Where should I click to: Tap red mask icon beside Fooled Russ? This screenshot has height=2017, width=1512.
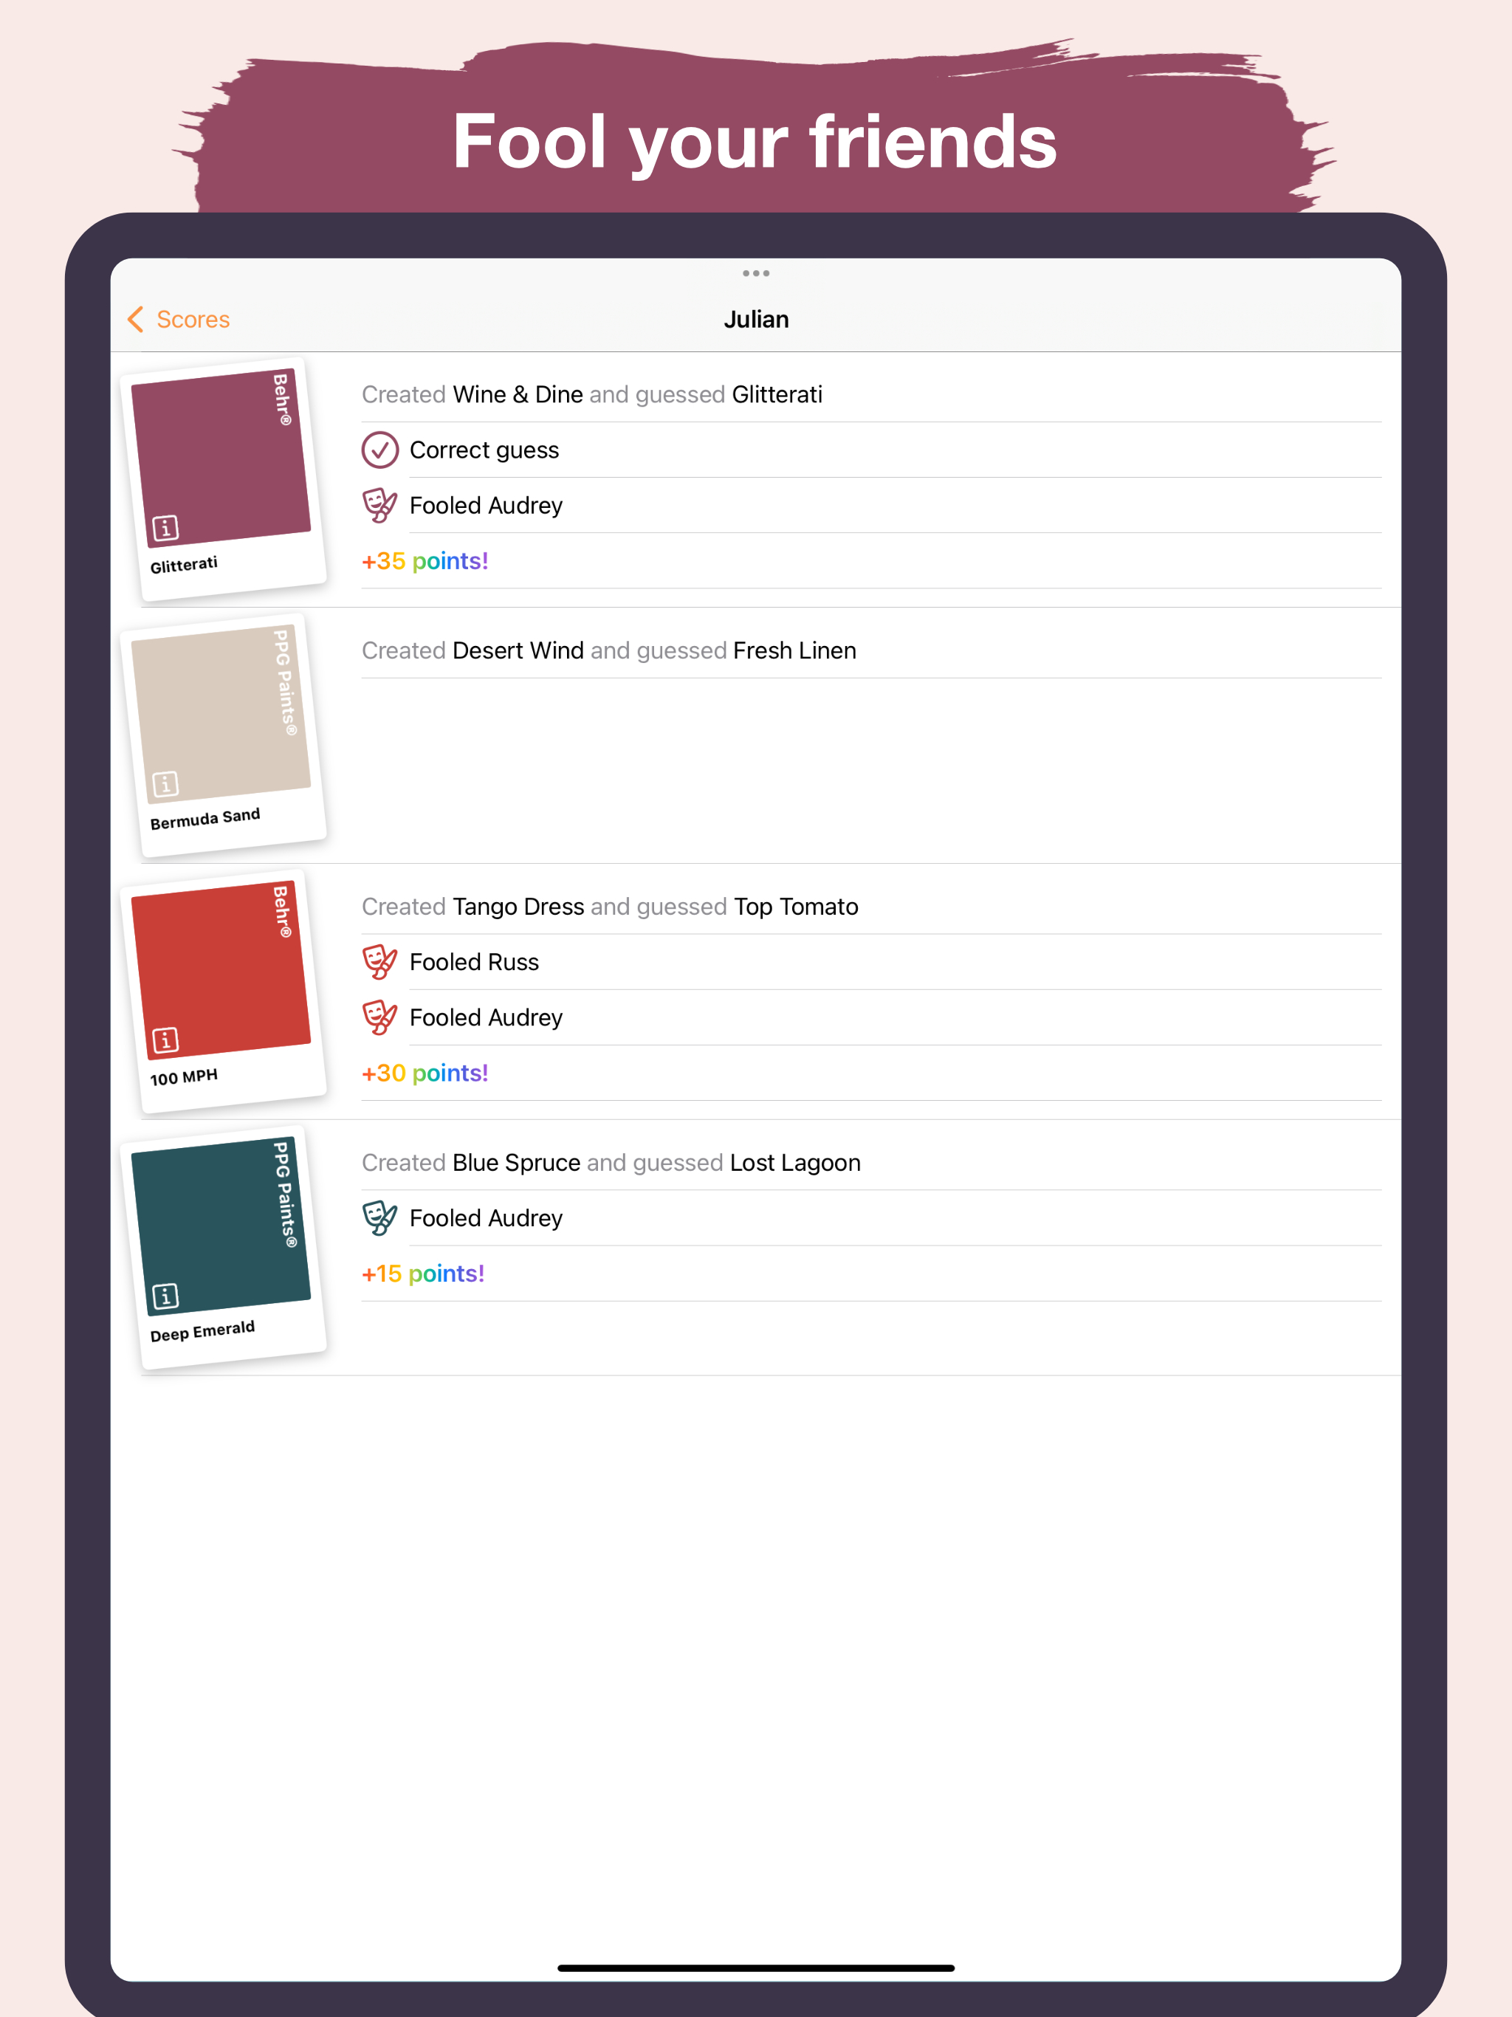tap(380, 962)
